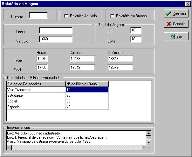192x157 pixels.
Task: Click the Inconsistências scroll right arrow
Action: tap(144, 148)
